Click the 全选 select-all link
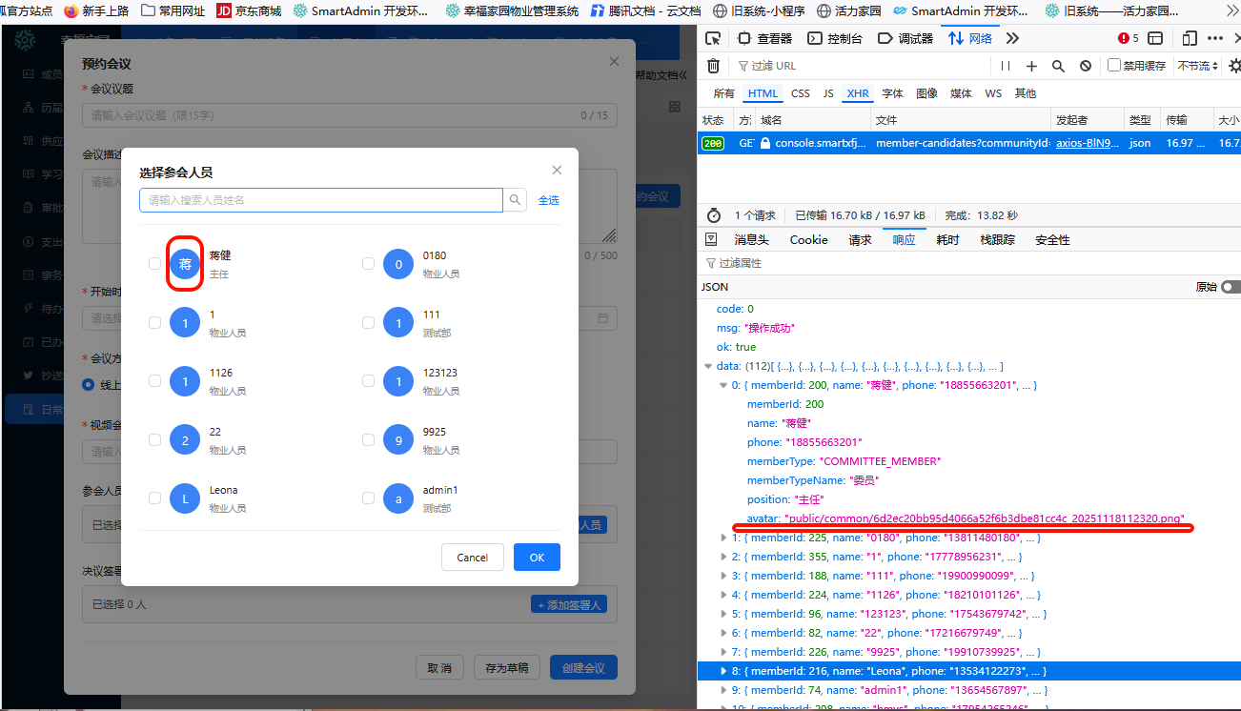 [x=549, y=200]
